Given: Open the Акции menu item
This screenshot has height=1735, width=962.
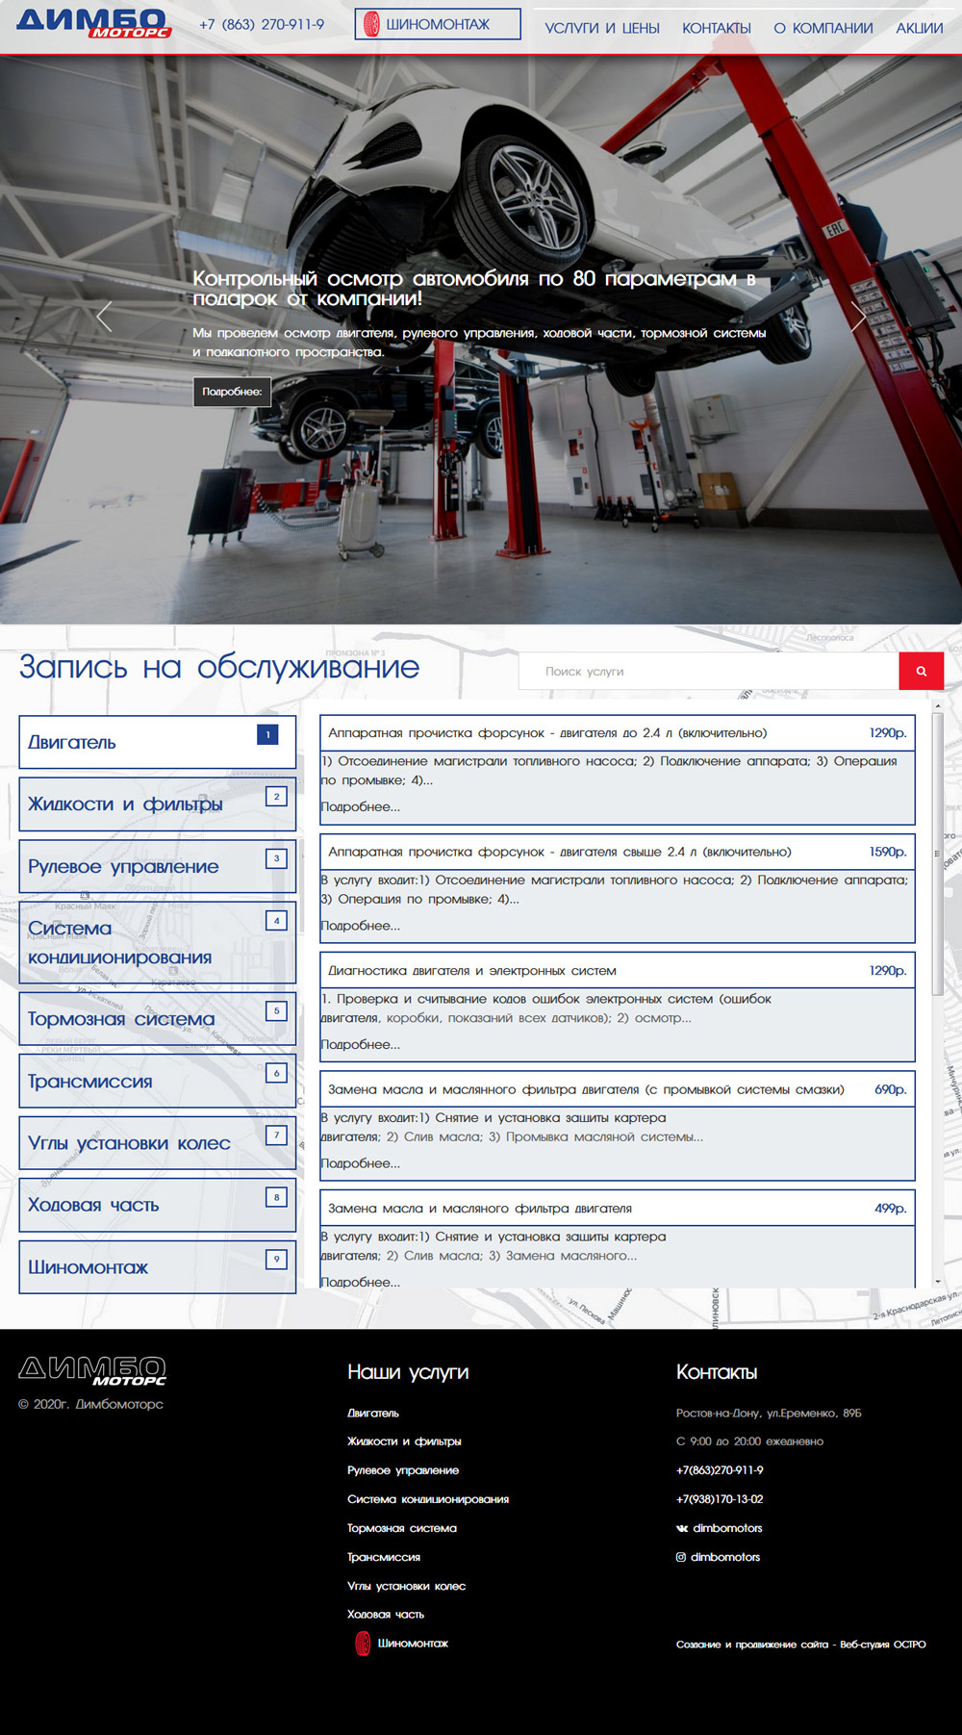Looking at the screenshot, I should [x=919, y=28].
